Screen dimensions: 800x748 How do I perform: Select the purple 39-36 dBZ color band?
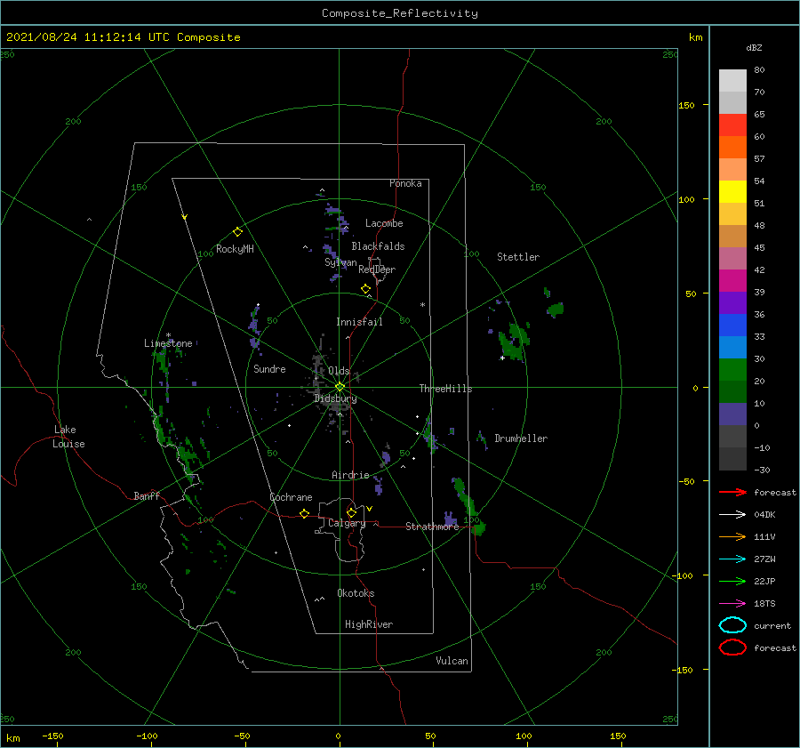pos(732,302)
